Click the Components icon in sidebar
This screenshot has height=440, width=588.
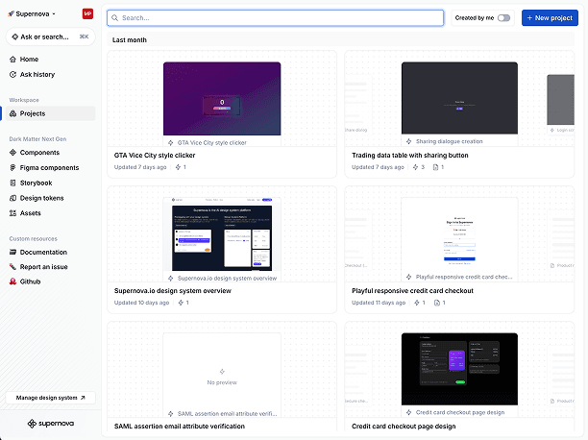(x=12, y=153)
